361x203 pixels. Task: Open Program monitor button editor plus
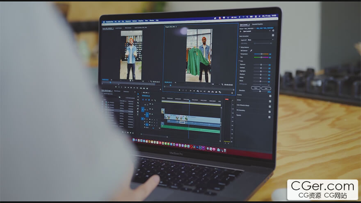[232, 93]
